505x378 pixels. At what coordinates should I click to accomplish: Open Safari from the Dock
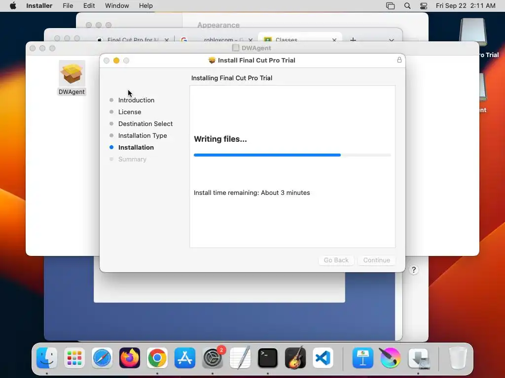point(102,358)
